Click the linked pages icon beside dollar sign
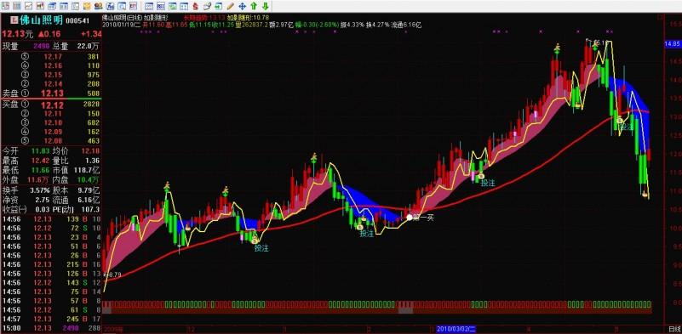Viewport: 682px width, 334px height. (208, 6)
